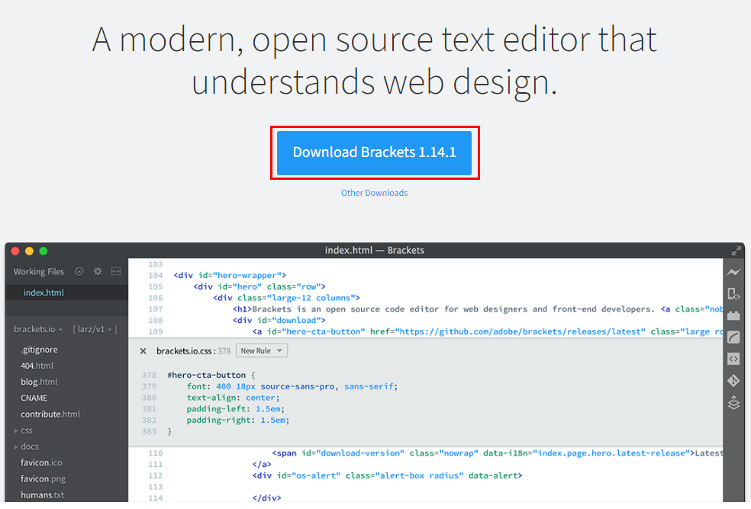The image size is (751, 509).
Task: Click the #hero-cta-button selector on line 378
Action: pyautogui.click(x=206, y=375)
